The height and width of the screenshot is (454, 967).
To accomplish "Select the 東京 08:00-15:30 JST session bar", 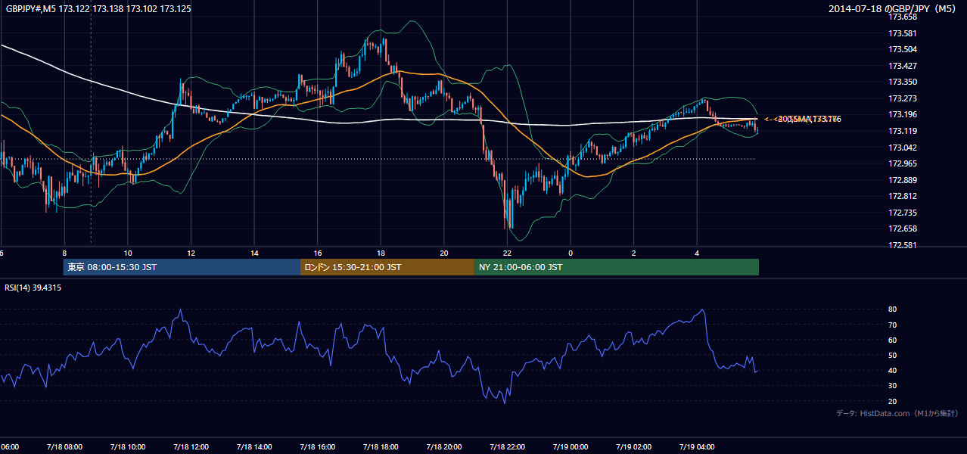I will [x=182, y=267].
